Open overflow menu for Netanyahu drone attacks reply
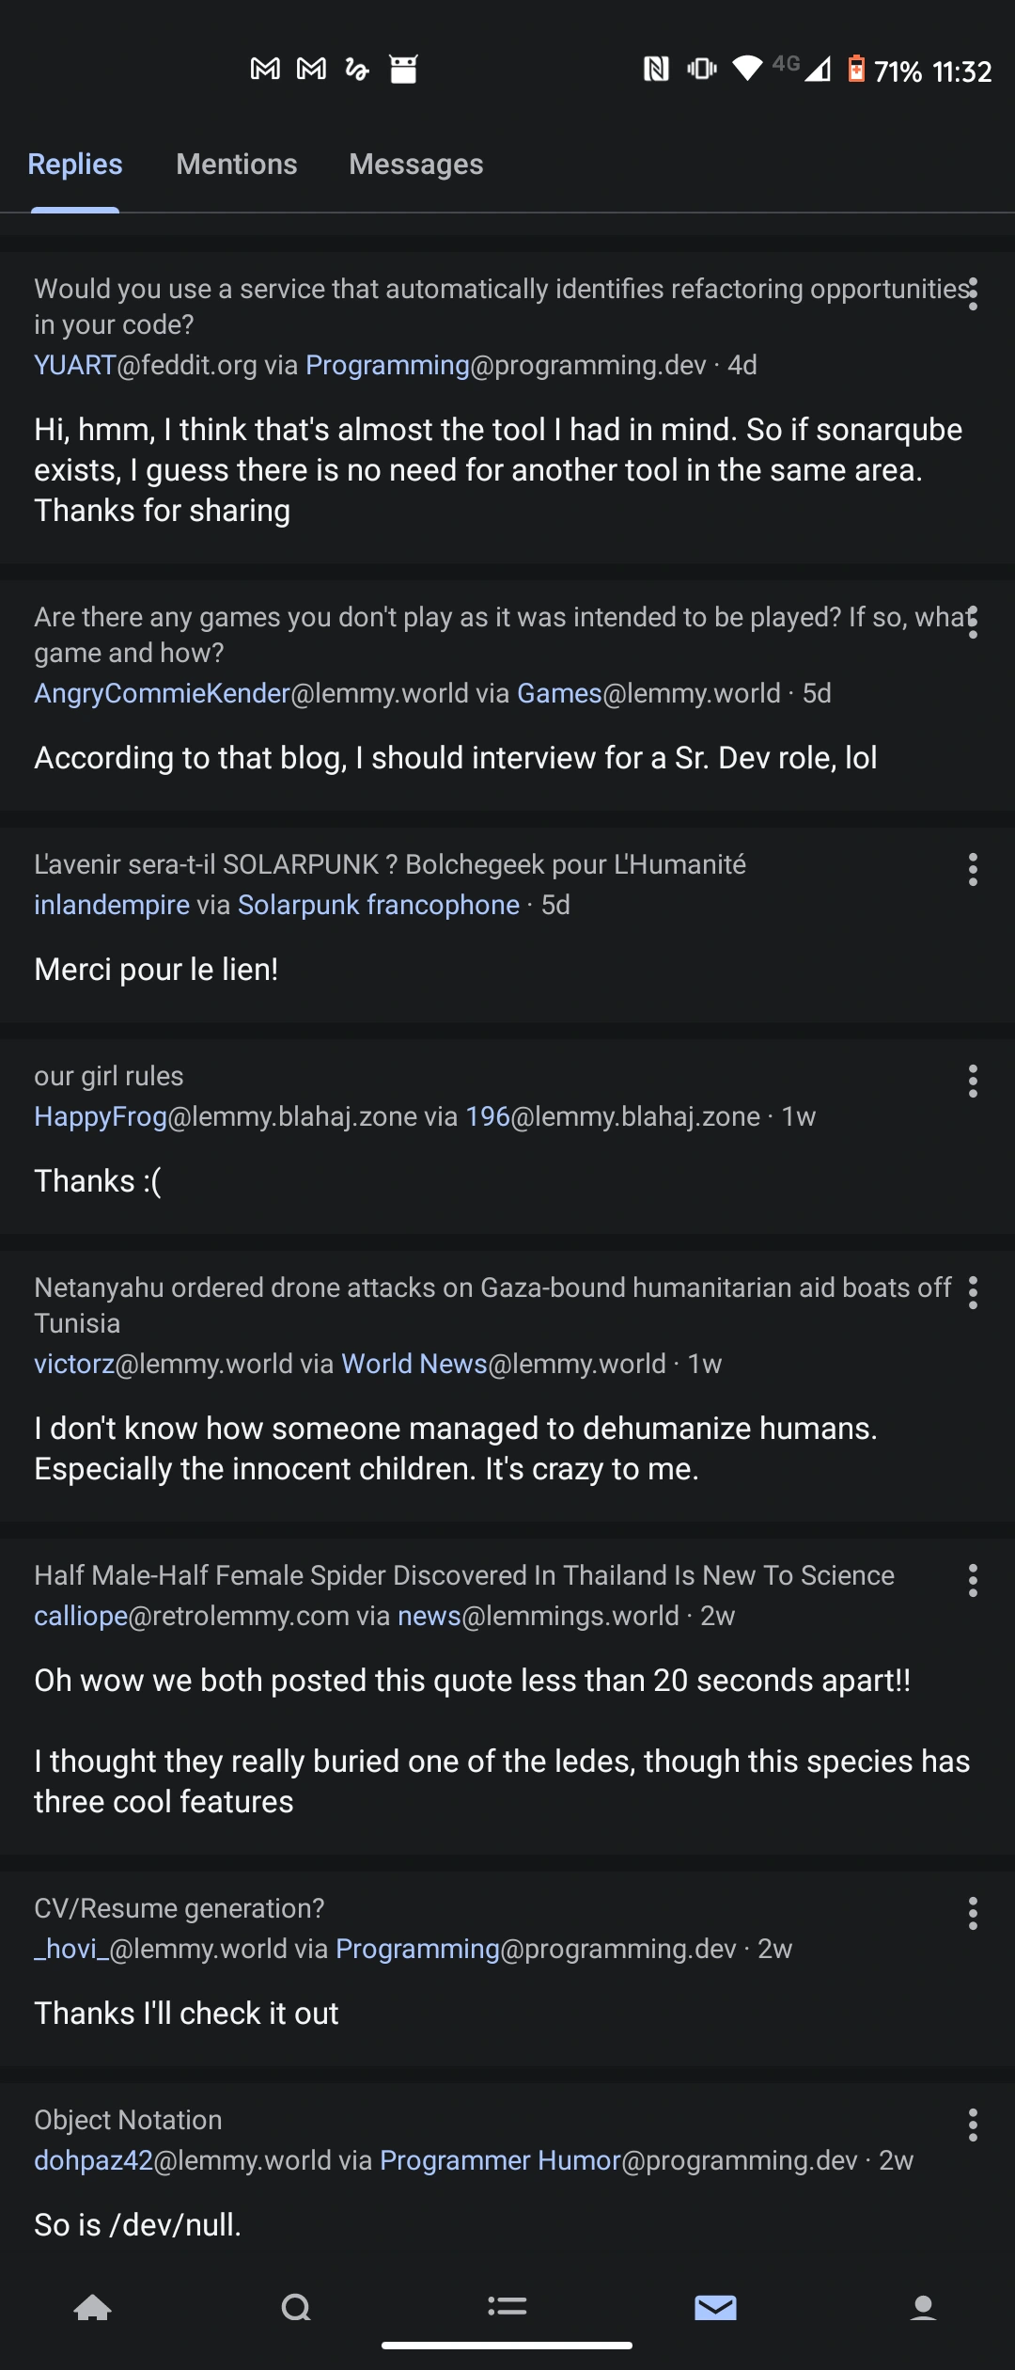 [x=973, y=1293]
